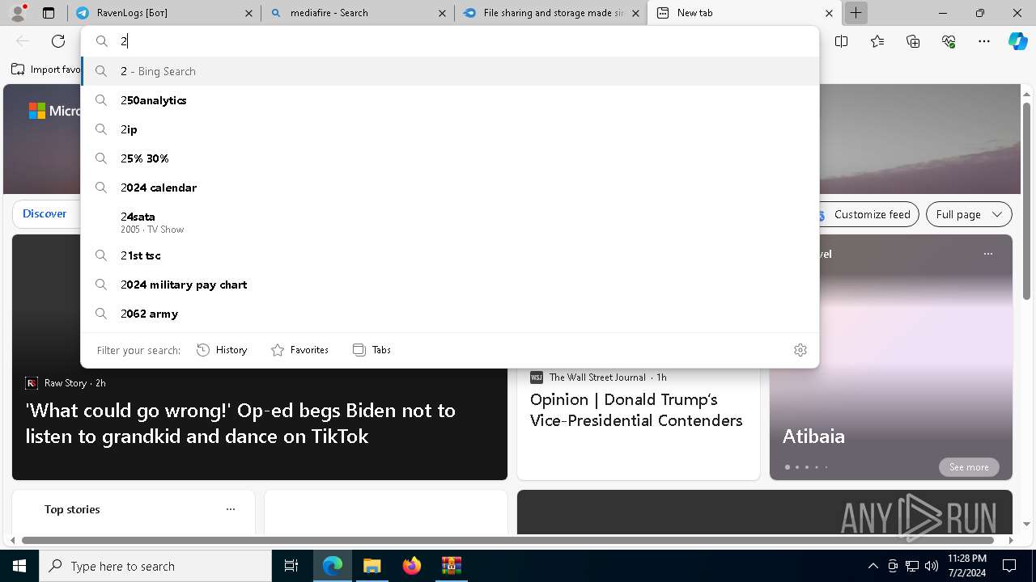Filter search by History
This screenshot has width=1036, height=582.
pos(222,350)
